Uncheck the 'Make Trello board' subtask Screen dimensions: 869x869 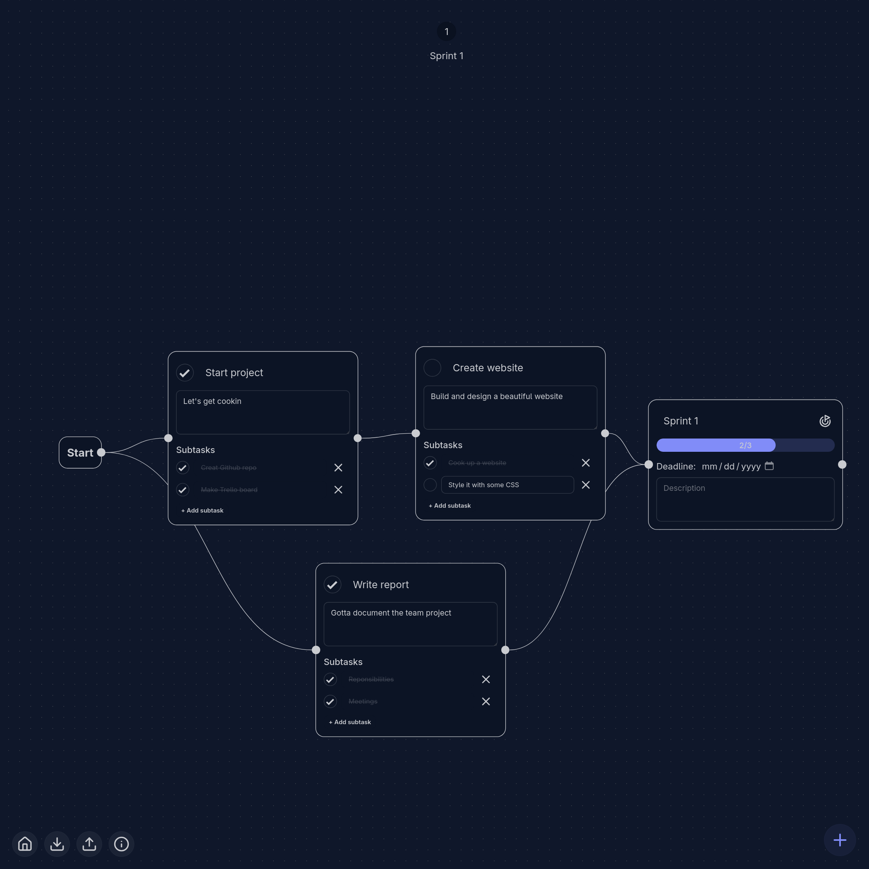(x=183, y=490)
